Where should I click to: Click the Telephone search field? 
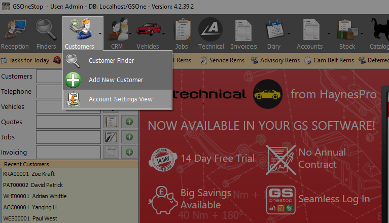50,91
